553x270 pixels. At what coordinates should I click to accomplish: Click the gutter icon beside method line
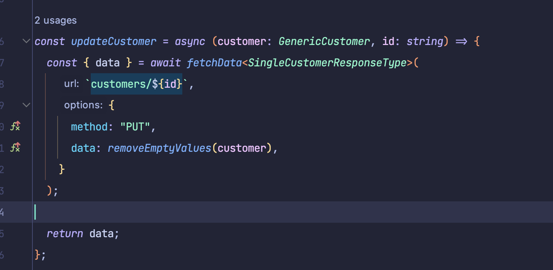tap(15, 126)
